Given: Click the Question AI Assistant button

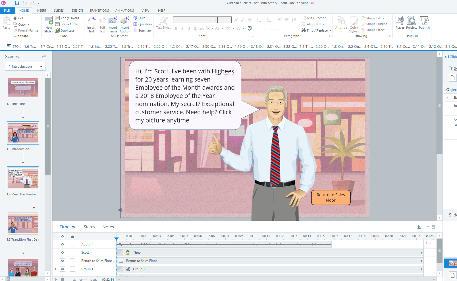Looking at the screenshot, I should click(x=142, y=24).
